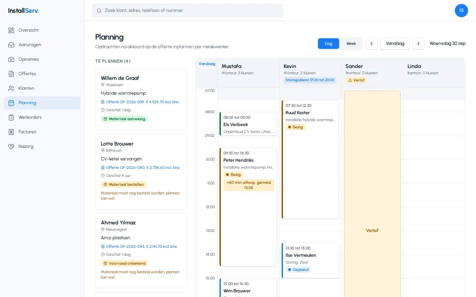Select Ahmed Yilmaz planning card
The width and height of the screenshot is (476, 297).
141,250
